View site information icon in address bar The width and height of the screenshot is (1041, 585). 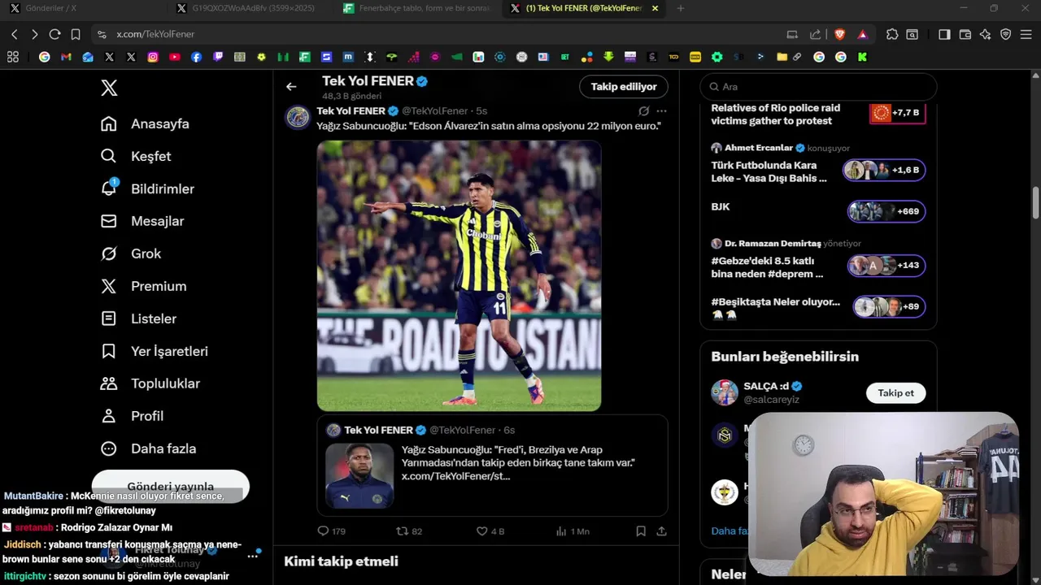pyautogui.click(x=102, y=34)
